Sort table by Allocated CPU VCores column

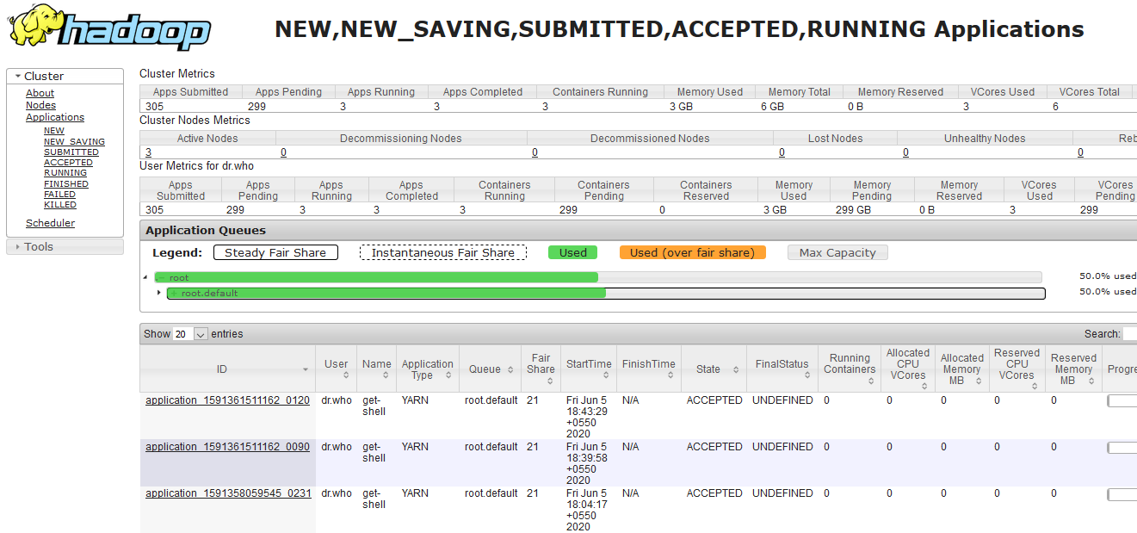tap(908, 369)
